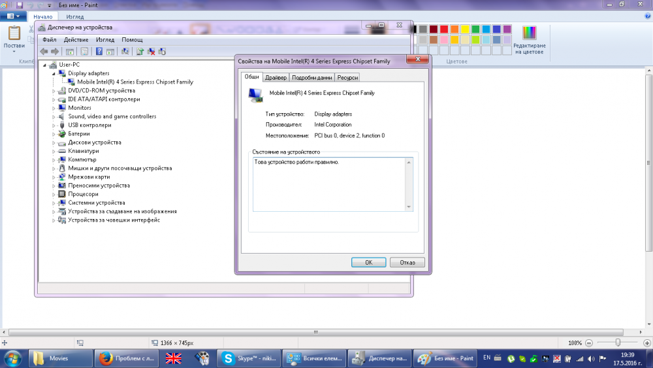The image size is (653, 368).
Task: Click Paint zoom slider handle
Action: [618, 343]
